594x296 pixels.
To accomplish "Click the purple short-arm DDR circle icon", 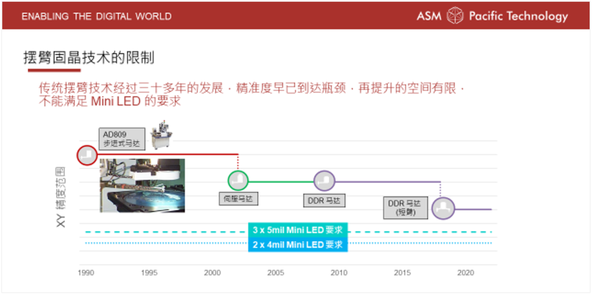I will 442,208.
